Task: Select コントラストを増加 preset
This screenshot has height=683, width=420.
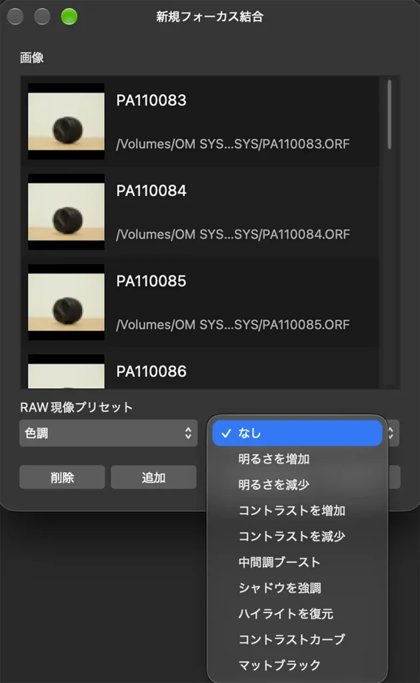Action: point(297,510)
